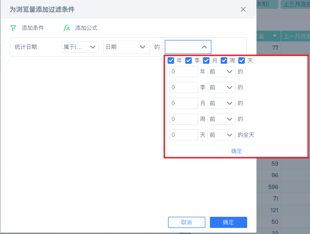The width and height of the screenshot is (310, 234).
Task: Open the 属于 operator dropdown
Action: click(80, 47)
